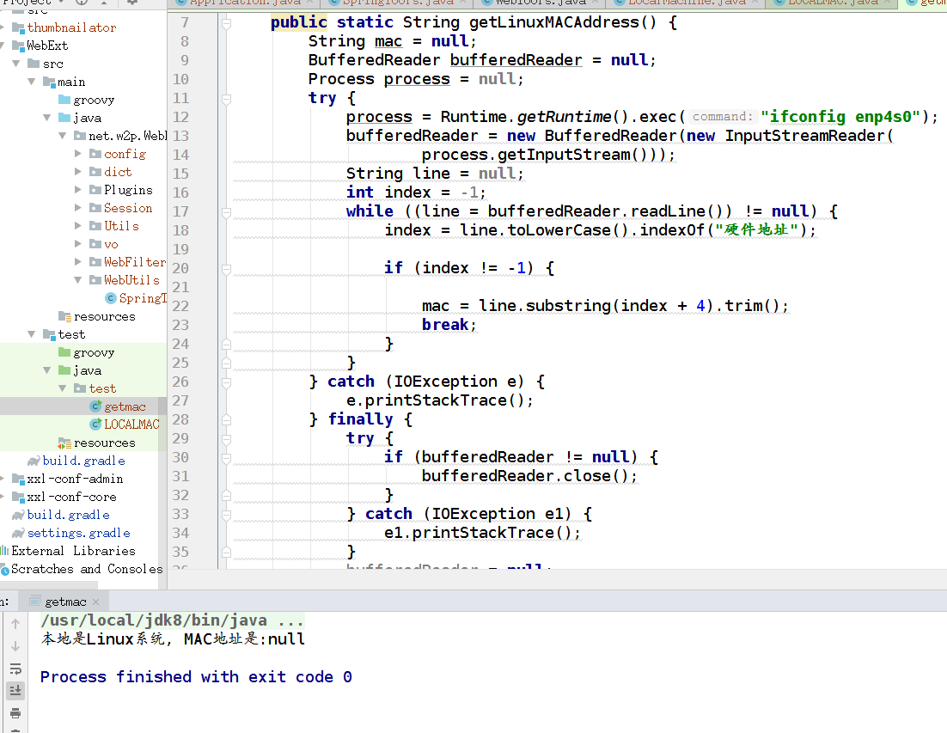Click line number 22 in gutter
The width and height of the screenshot is (947, 733).
coord(180,306)
